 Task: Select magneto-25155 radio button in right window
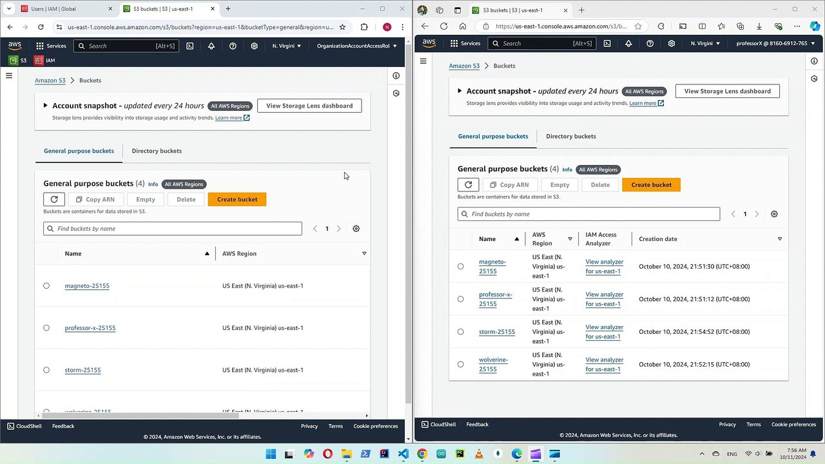pyautogui.click(x=460, y=266)
